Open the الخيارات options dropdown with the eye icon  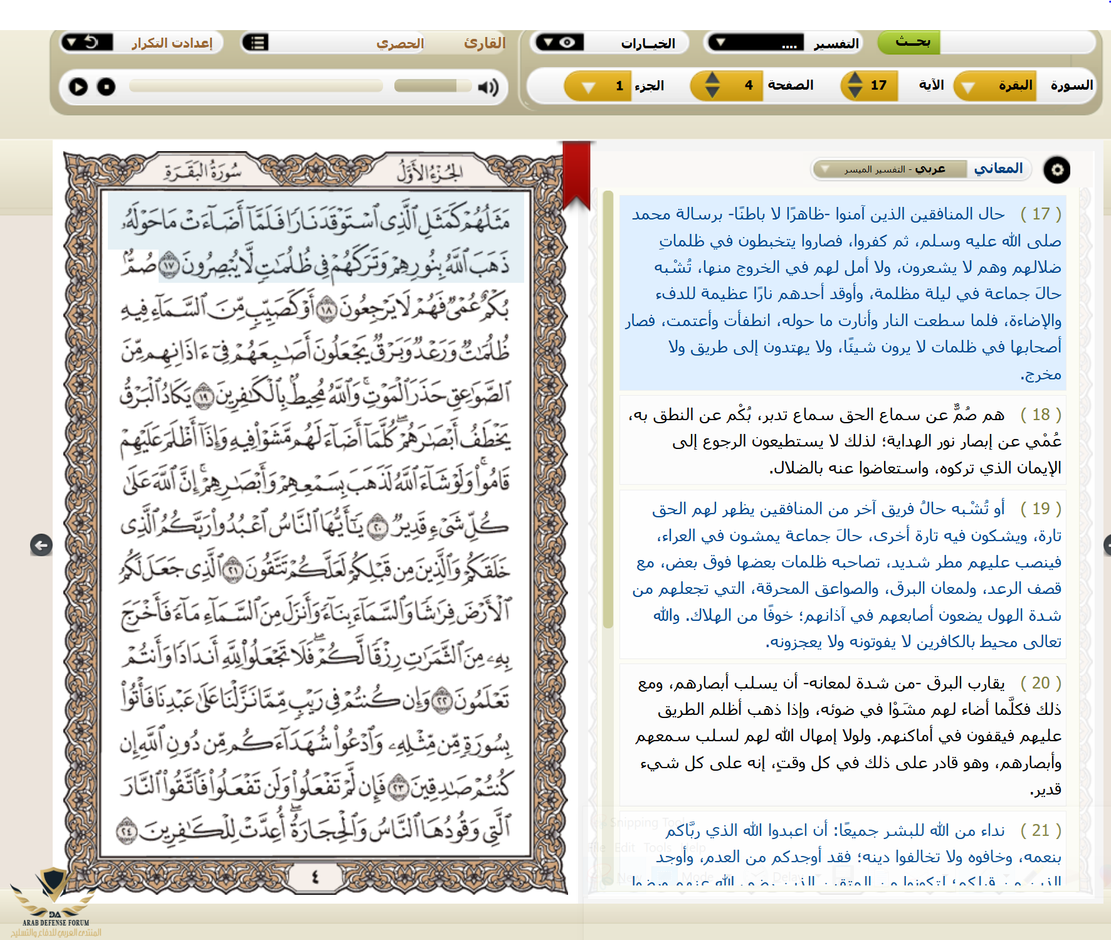[559, 43]
